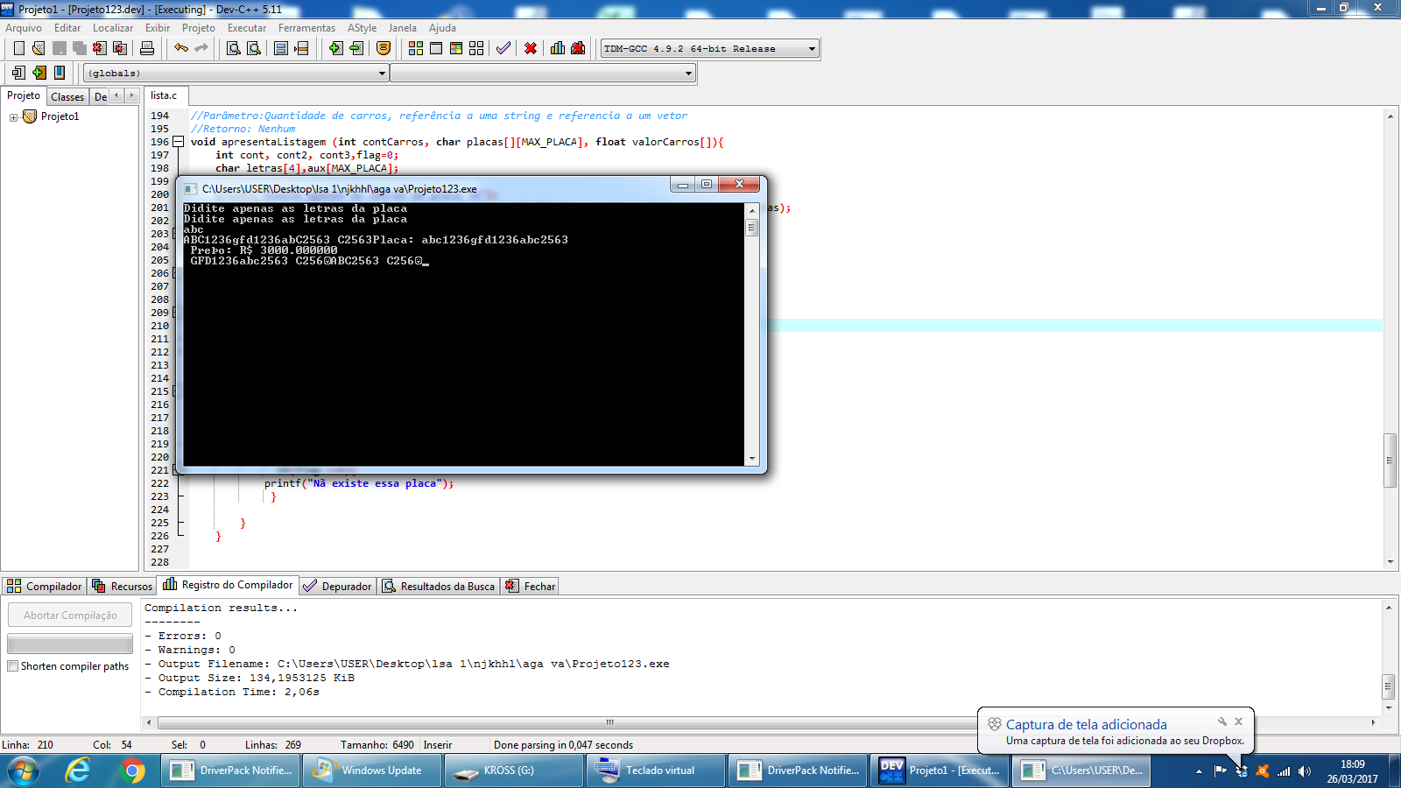Viewport: 1401px width, 788px height.
Task: Click the Compile four-squares icon
Action: pyautogui.click(x=416, y=48)
